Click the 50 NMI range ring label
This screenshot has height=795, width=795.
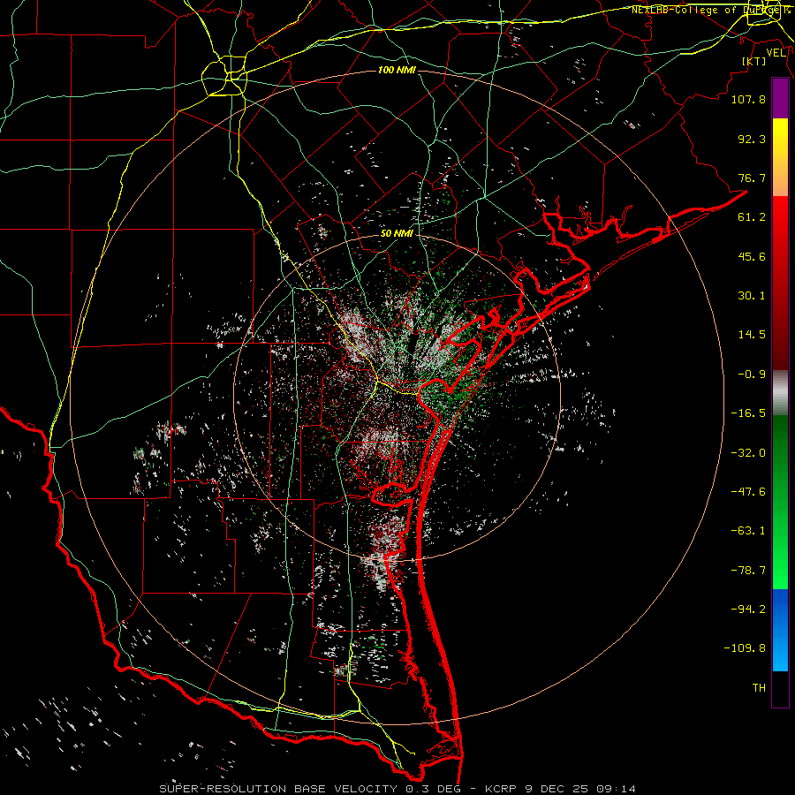(397, 233)
